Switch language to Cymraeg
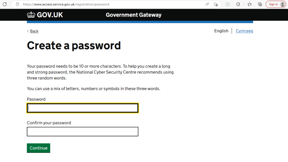288x162 pixels. coord(244,31)
